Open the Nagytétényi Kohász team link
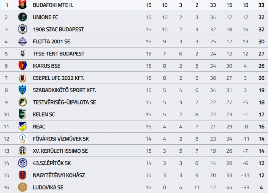 coord(59,175)
